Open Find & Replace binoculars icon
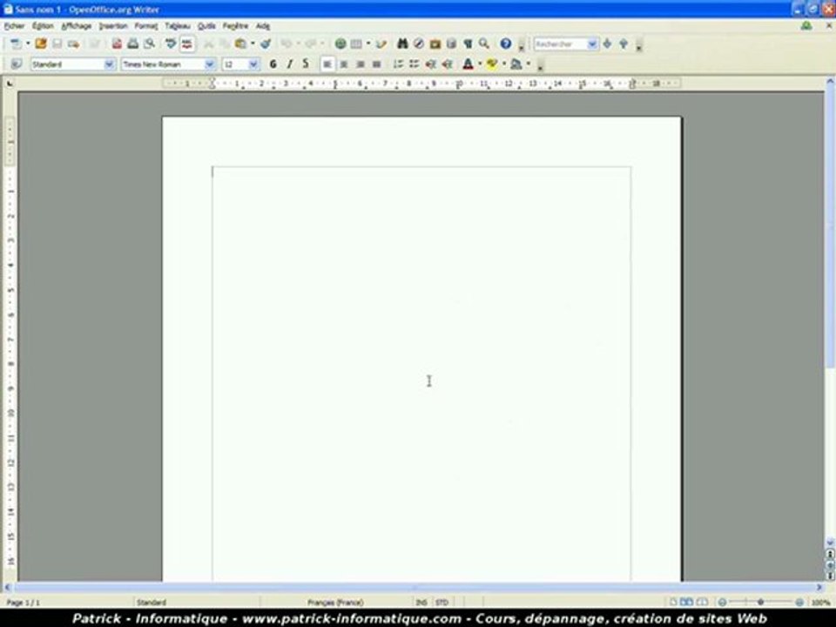 pos(402,44)
